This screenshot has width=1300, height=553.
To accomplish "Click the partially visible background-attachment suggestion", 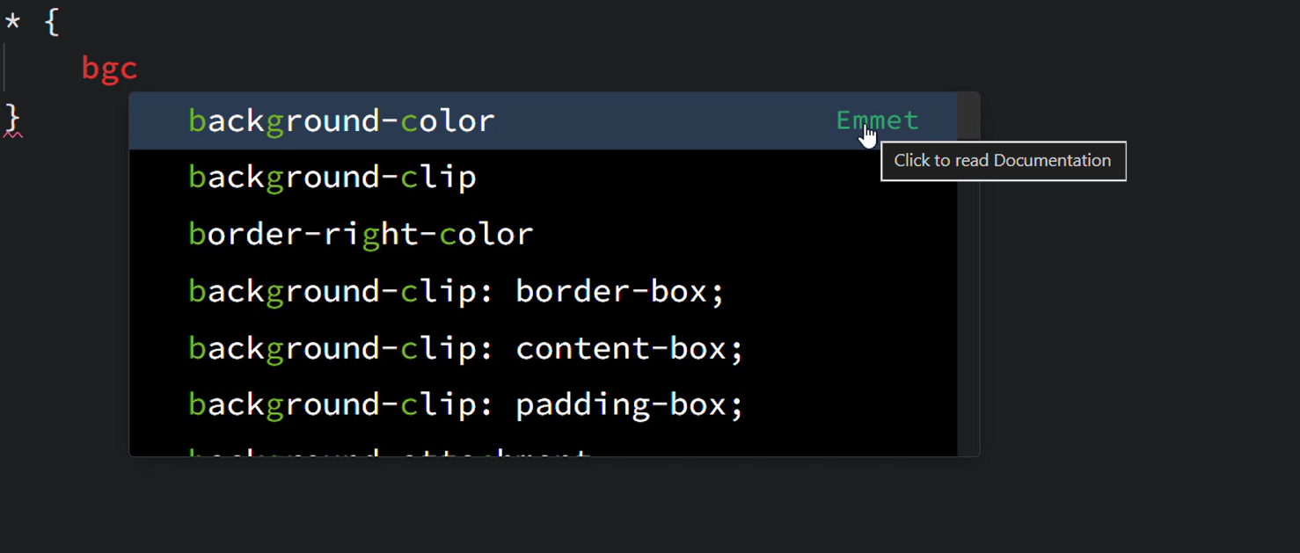I will click(x=387, y=452).
